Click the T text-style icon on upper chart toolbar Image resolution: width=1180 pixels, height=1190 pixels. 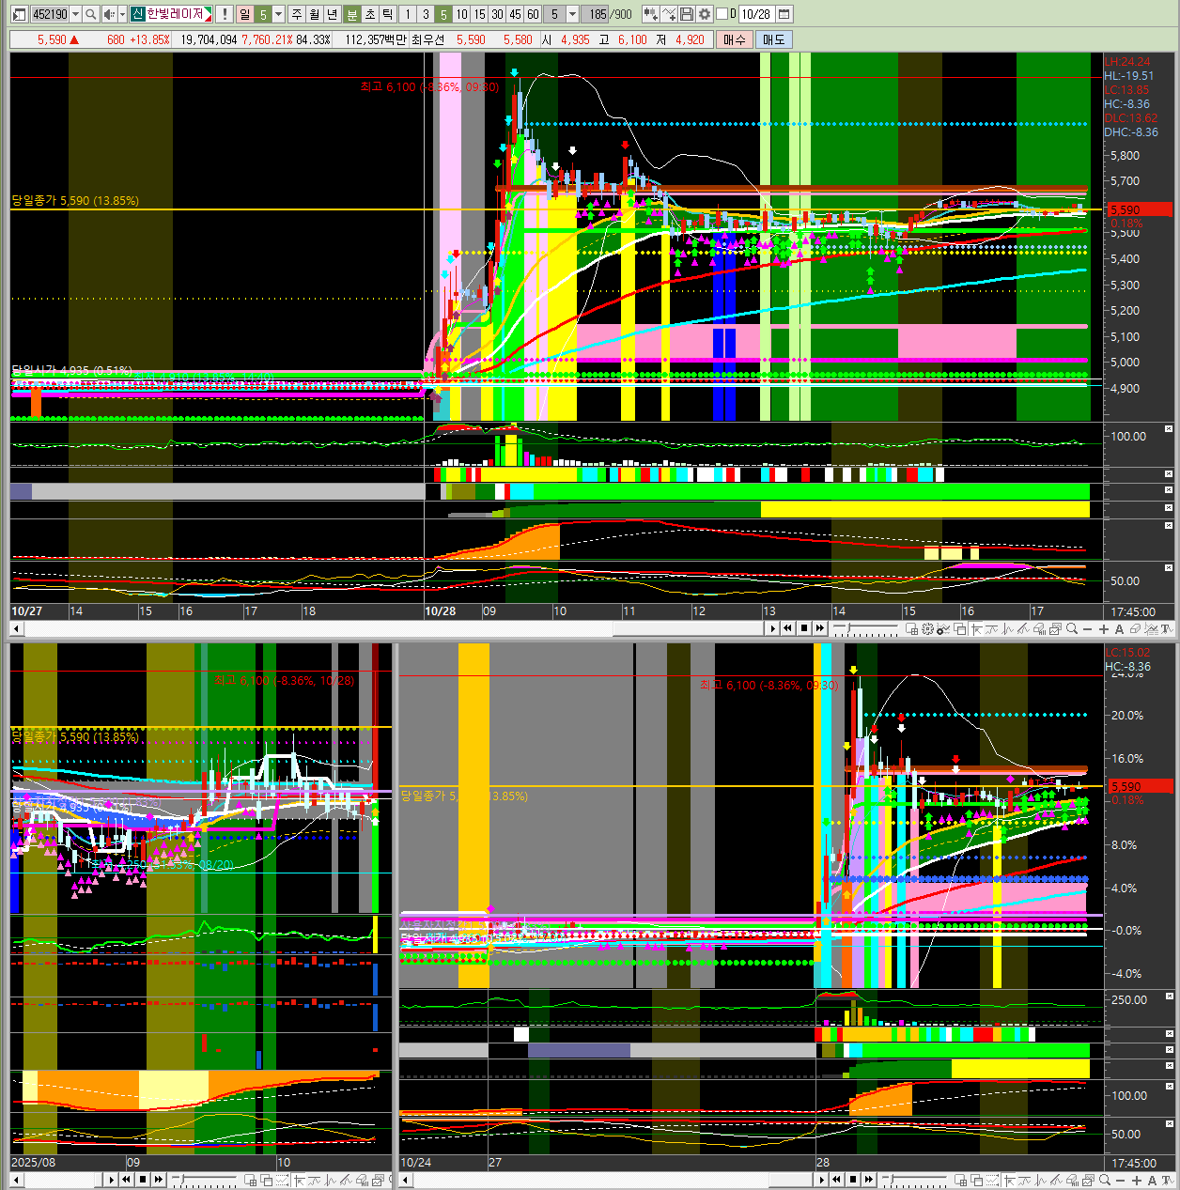(x=1166, y=629)
